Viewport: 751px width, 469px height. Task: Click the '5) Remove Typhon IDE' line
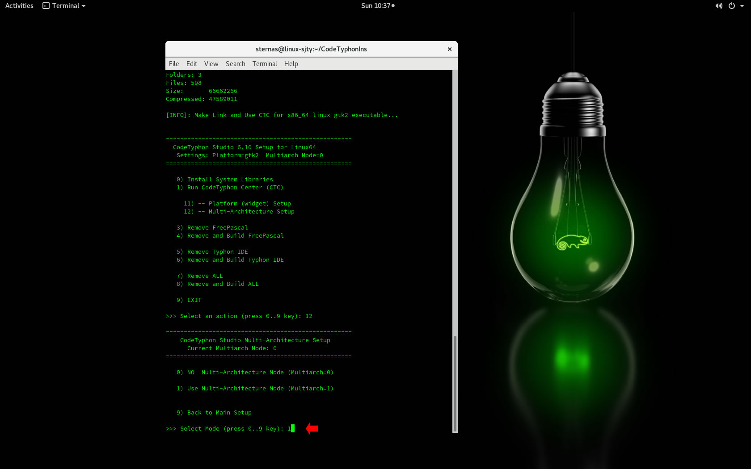coord(212,252)
